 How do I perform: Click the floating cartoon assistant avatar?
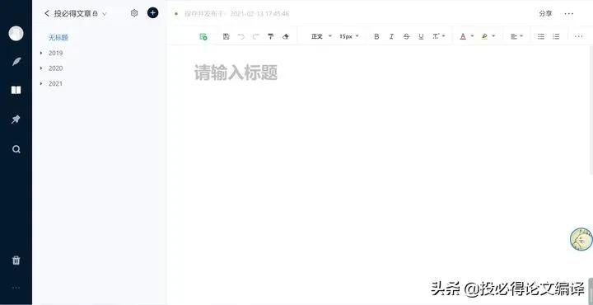[581, 239]
